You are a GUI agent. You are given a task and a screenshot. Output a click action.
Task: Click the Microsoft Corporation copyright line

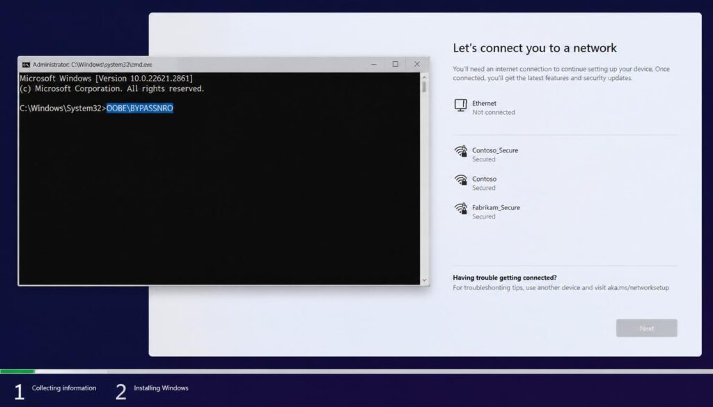pos(112,88)
